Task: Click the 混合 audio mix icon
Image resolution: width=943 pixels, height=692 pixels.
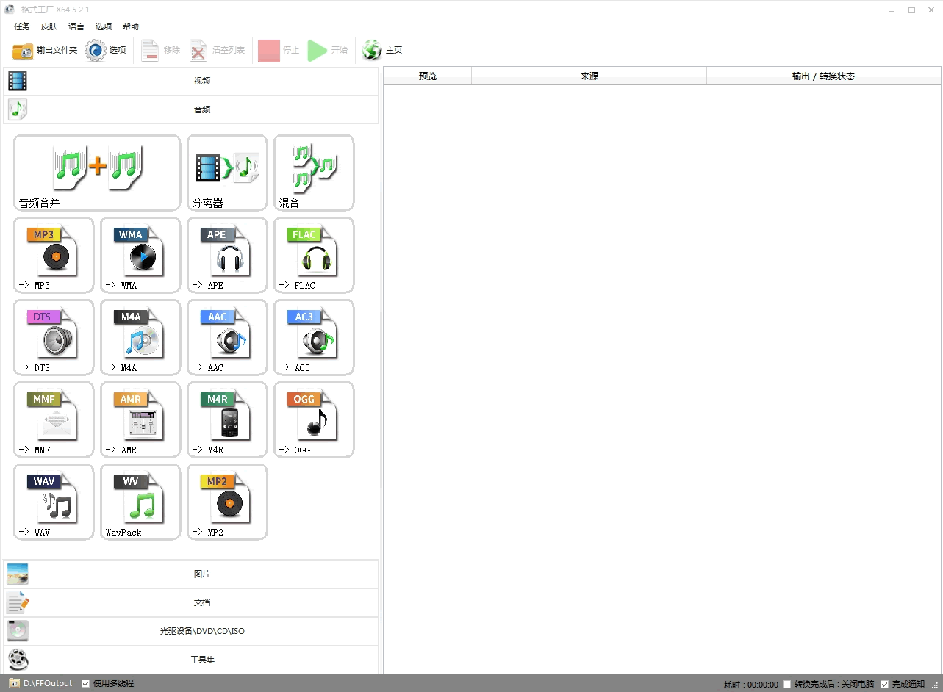Action: [314, 173]
